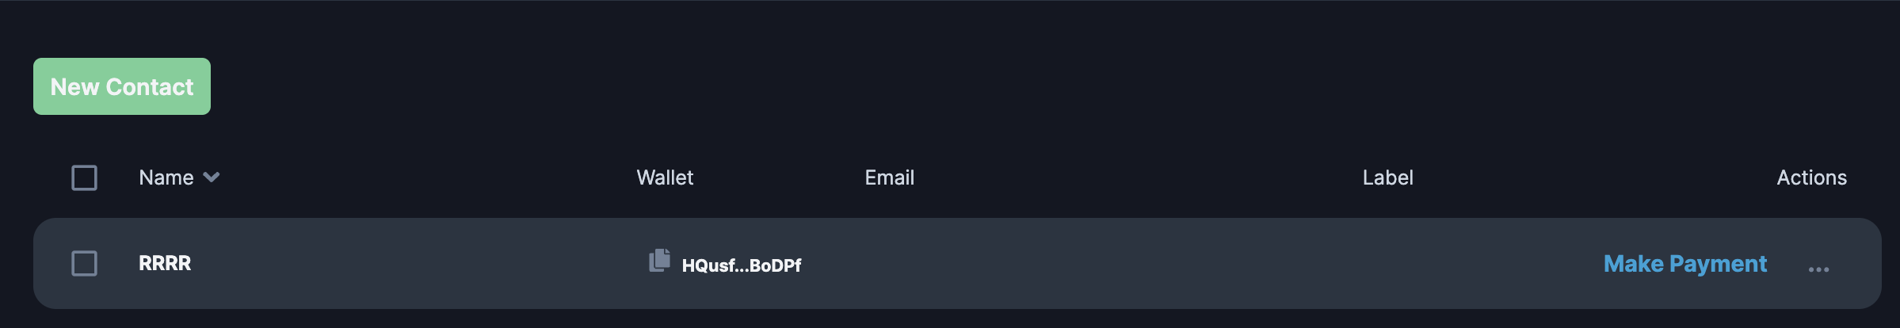Click the truncated wallet text HQusf...BoDPf
Screen dimensions: 1900x328
741,265
